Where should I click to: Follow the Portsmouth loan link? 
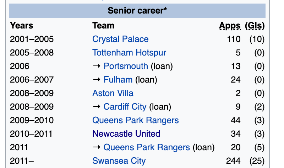coord(126,66)
